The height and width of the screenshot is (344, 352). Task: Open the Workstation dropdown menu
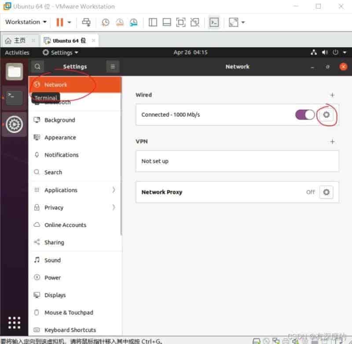pyautogui.click(x=26, y=22)
